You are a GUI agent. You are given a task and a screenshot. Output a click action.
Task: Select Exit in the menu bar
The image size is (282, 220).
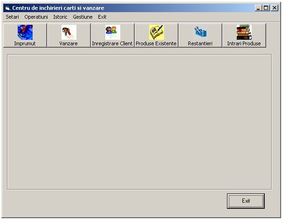[x=102, y=17]
